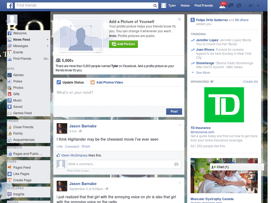This screenshot has height=203, width=271.
Task: Open options chevron on Highlander post
Action: tap(180, 125)
